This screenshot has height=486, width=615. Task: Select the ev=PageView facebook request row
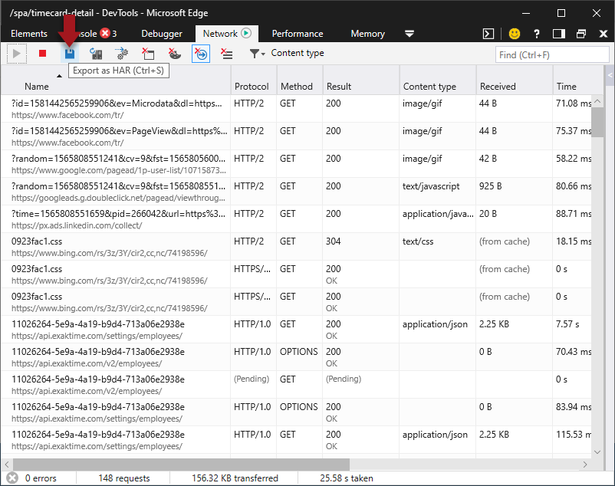coord(296,136)
